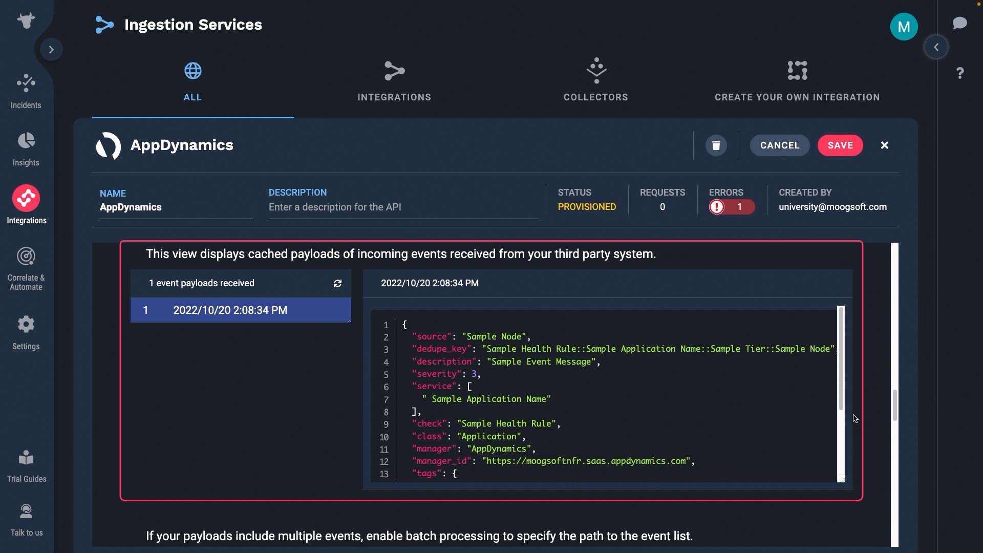Close the AppDynamics panel with X
Image resolution: width=983 pixels, height=553 pixels.
pos(885,145)
